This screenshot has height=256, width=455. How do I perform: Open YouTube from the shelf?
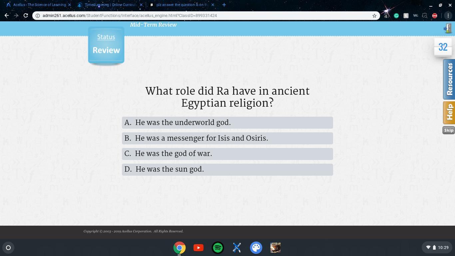[199, 248]
